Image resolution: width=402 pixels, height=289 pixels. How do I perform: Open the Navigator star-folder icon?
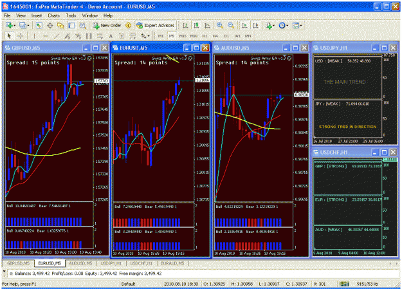point(60,25)
